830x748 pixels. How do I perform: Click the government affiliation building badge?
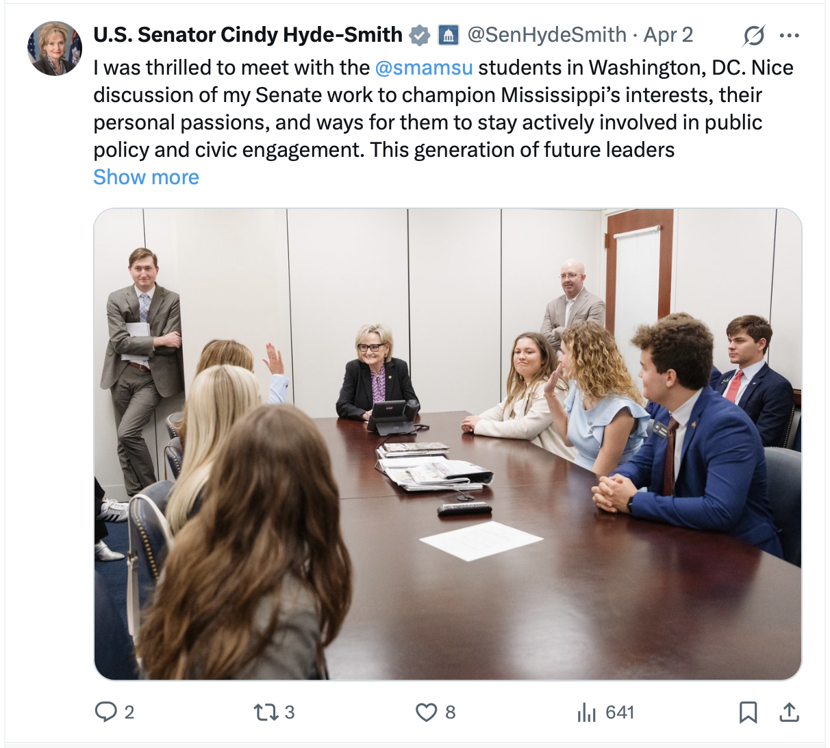448,36
